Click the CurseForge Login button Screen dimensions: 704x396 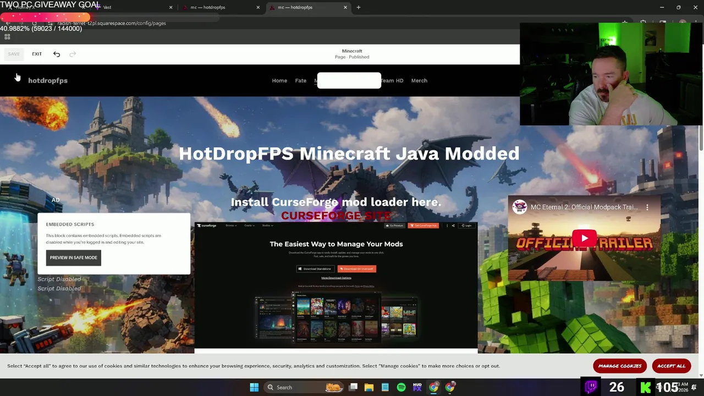click(468, 226)
